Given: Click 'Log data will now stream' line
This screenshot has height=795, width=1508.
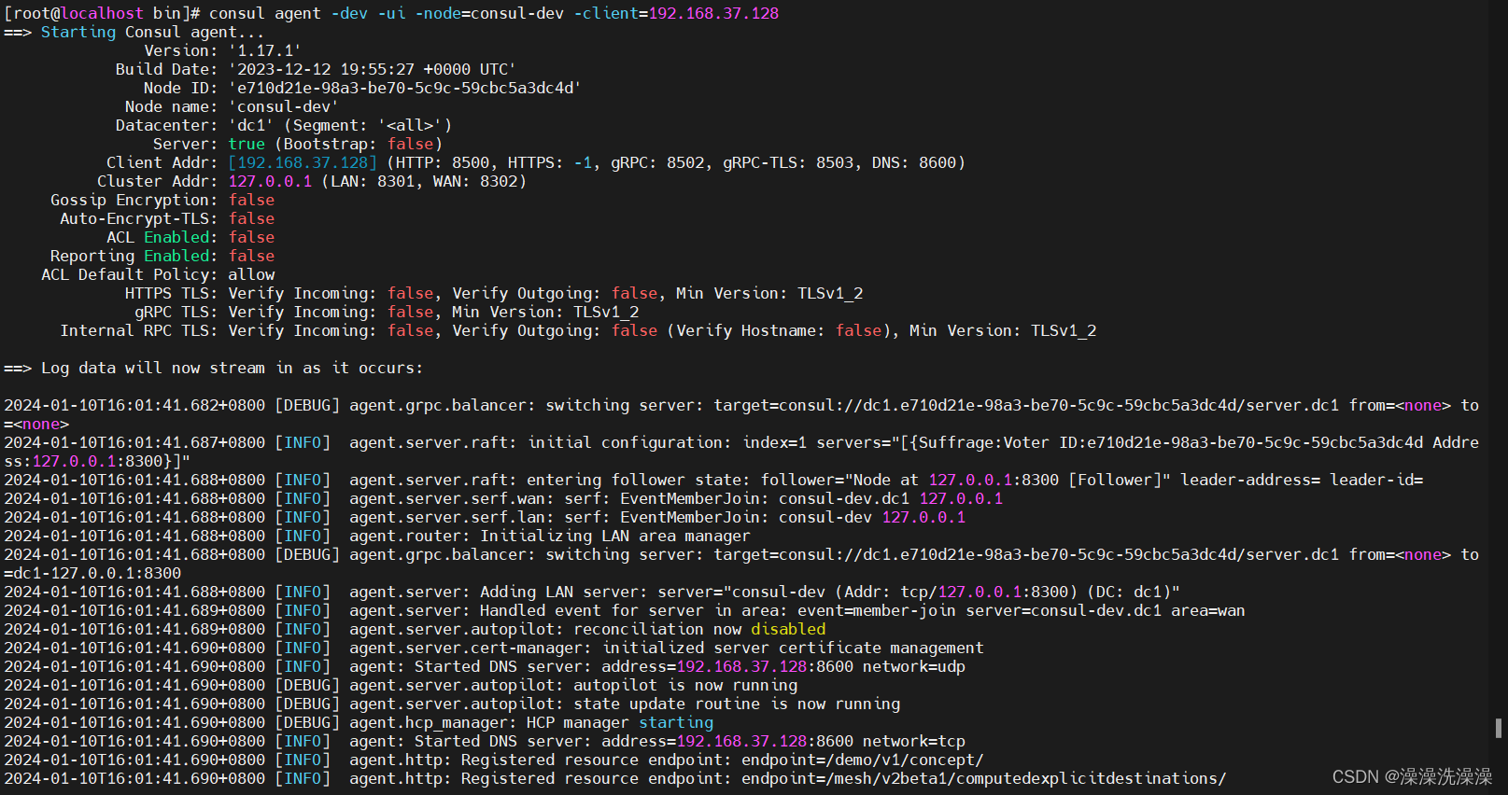Looking at the screenshot, I should pos(213,368).
